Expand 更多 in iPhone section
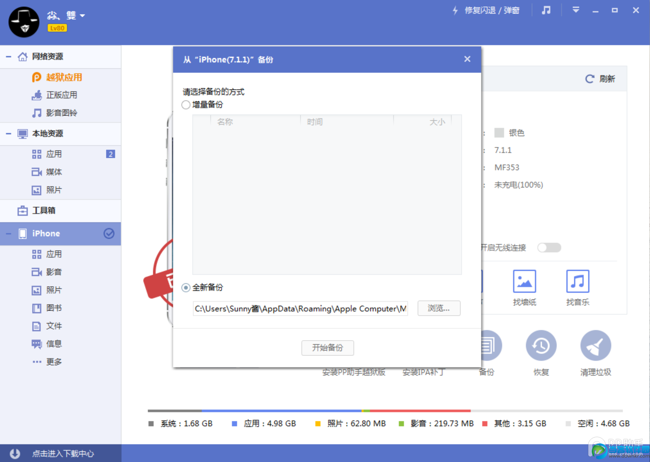 tap(60, 362)
